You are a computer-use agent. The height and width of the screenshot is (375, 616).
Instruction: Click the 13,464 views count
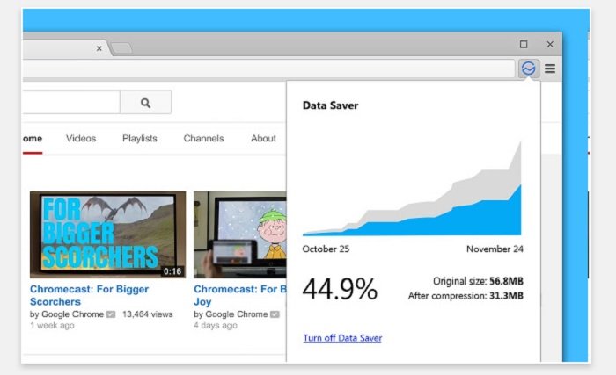coord(147,314)
